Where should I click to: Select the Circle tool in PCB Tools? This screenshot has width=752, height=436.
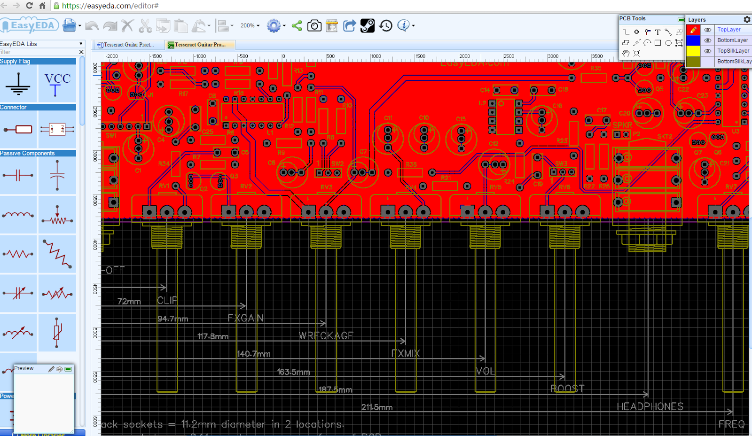tap(668, 42)
